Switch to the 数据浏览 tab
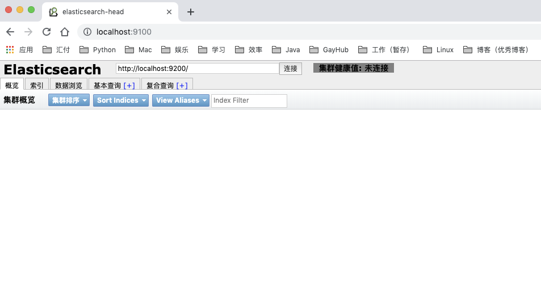This screenshot has width=541, height=290. coord(68,85)
